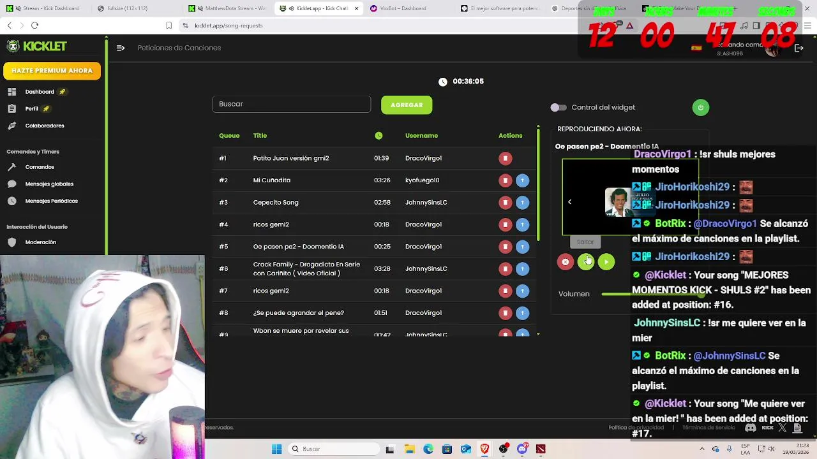This screenshot has height=459, width=817.
Task: Go to Mensajes globales
Action: (49, 184)
